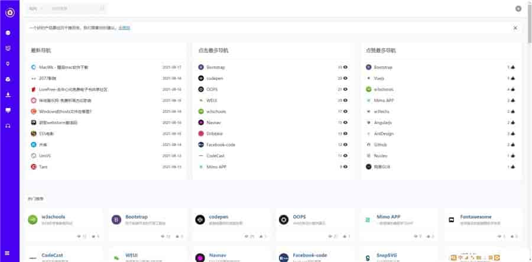This screenshot has width=532, height=262.
Task: Open codepen in the most-clicked list
Action: 215,79
